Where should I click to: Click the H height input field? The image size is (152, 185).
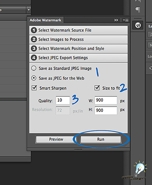pyautogui.click(x=106, y=110)
